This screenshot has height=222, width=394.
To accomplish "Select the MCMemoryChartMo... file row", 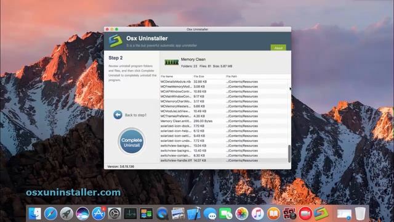I will [223, 101].
